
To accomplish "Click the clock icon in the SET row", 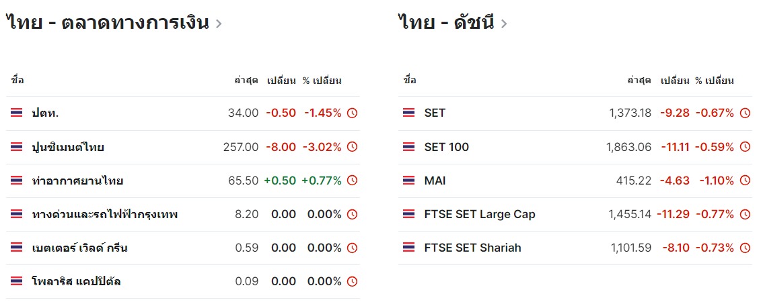I will (745, 113).
